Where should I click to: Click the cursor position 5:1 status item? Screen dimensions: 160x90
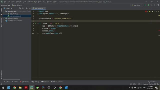point(131,84)
